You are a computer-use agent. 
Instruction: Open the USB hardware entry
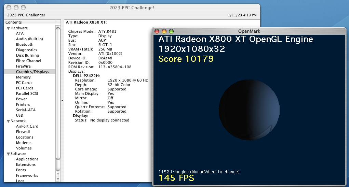click(x=19, y=116)
